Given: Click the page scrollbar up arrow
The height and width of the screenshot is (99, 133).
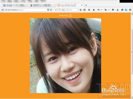Looking at the screenshot, I should point(132,14).
